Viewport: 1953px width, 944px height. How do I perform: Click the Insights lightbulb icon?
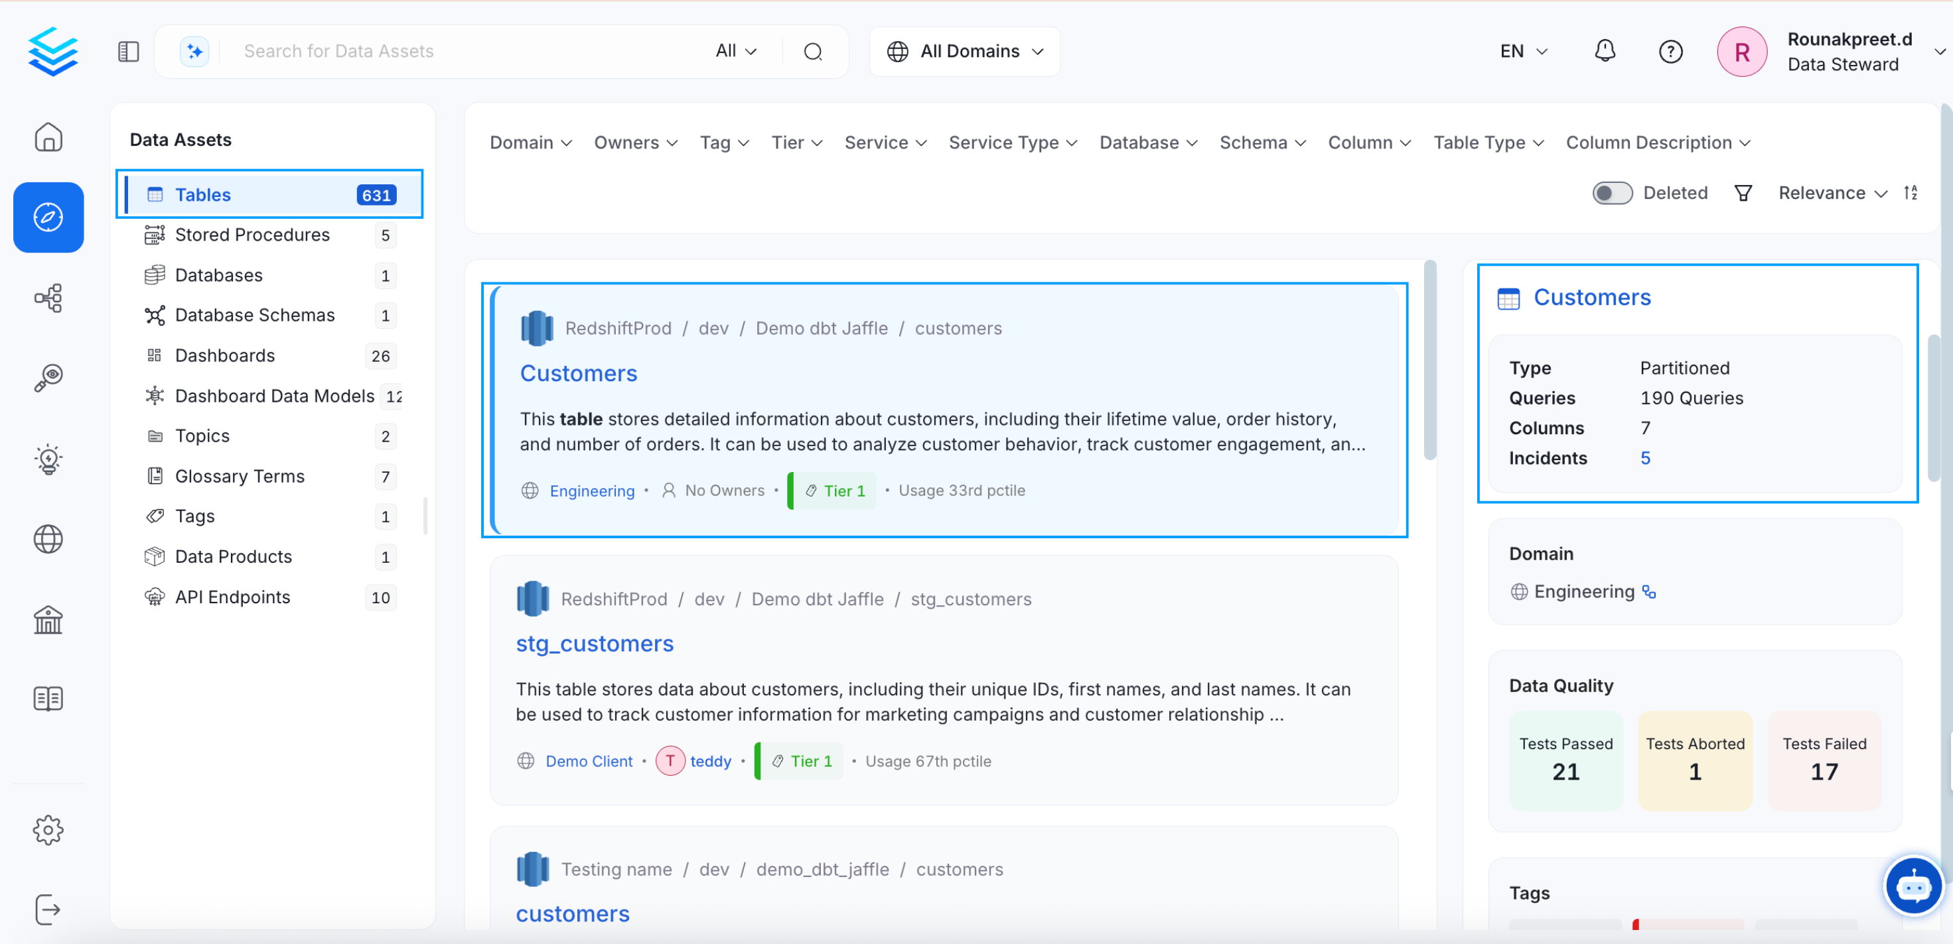coord(48,458)
